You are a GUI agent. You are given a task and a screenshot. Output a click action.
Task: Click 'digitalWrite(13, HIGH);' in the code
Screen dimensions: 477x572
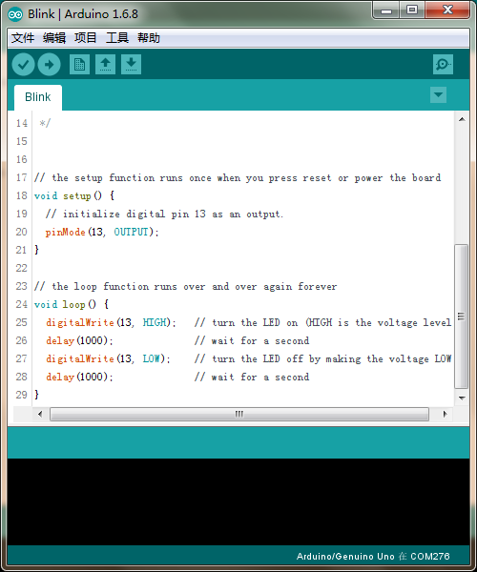(111, 322)
